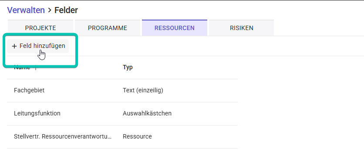Click the Auswahlkästchen type cell
The width and height of the screenshot is (364, 159).
tap(147, 113)
